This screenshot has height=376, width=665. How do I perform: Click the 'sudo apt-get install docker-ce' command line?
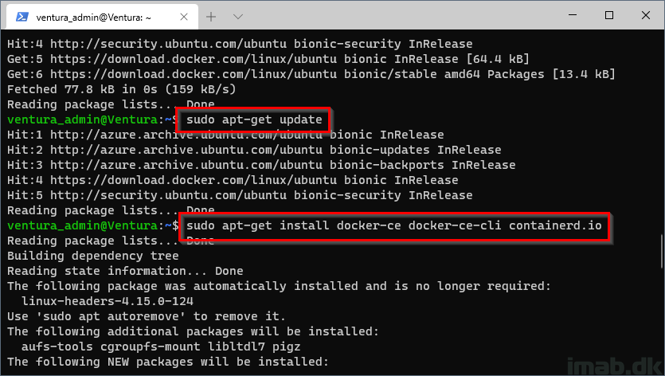pyautogui.click(x=394, y=225)
